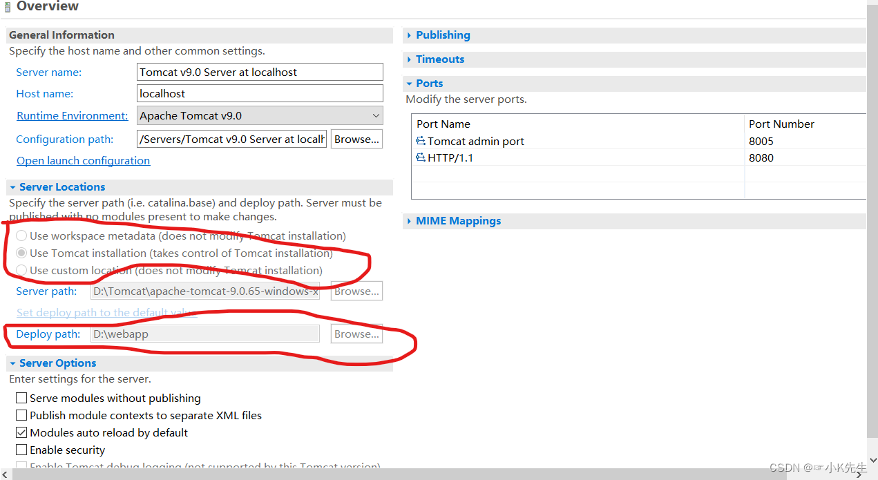The height and width of the screenshot is (480, 878).
Task: Open launch configuration link
Action: coord(83,160)
